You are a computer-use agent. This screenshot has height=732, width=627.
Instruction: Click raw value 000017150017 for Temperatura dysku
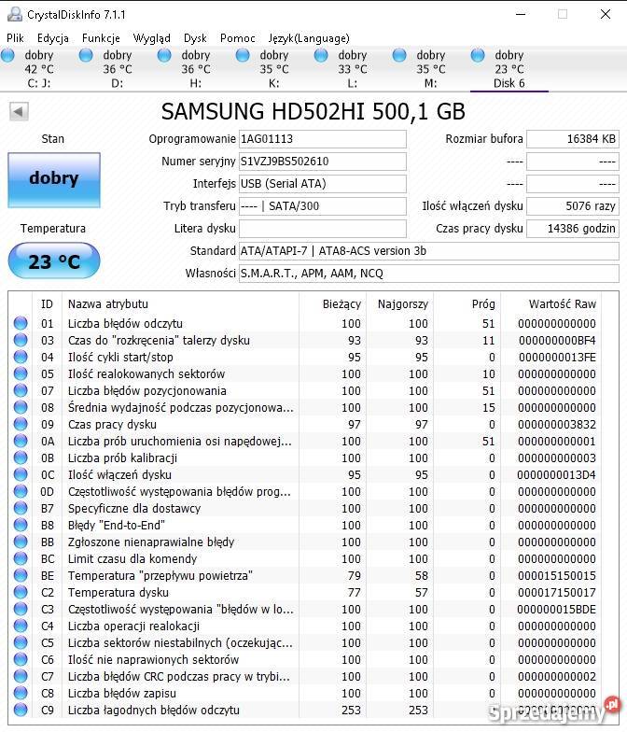556,592
